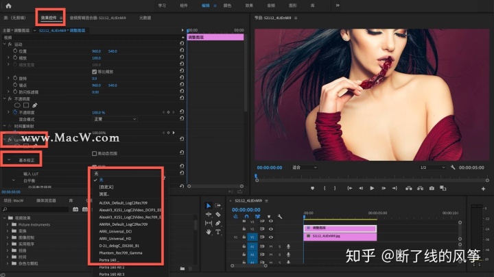494x277 pixels.
Task: Toggle V2 track visibility eye
Action: [270, 229]
